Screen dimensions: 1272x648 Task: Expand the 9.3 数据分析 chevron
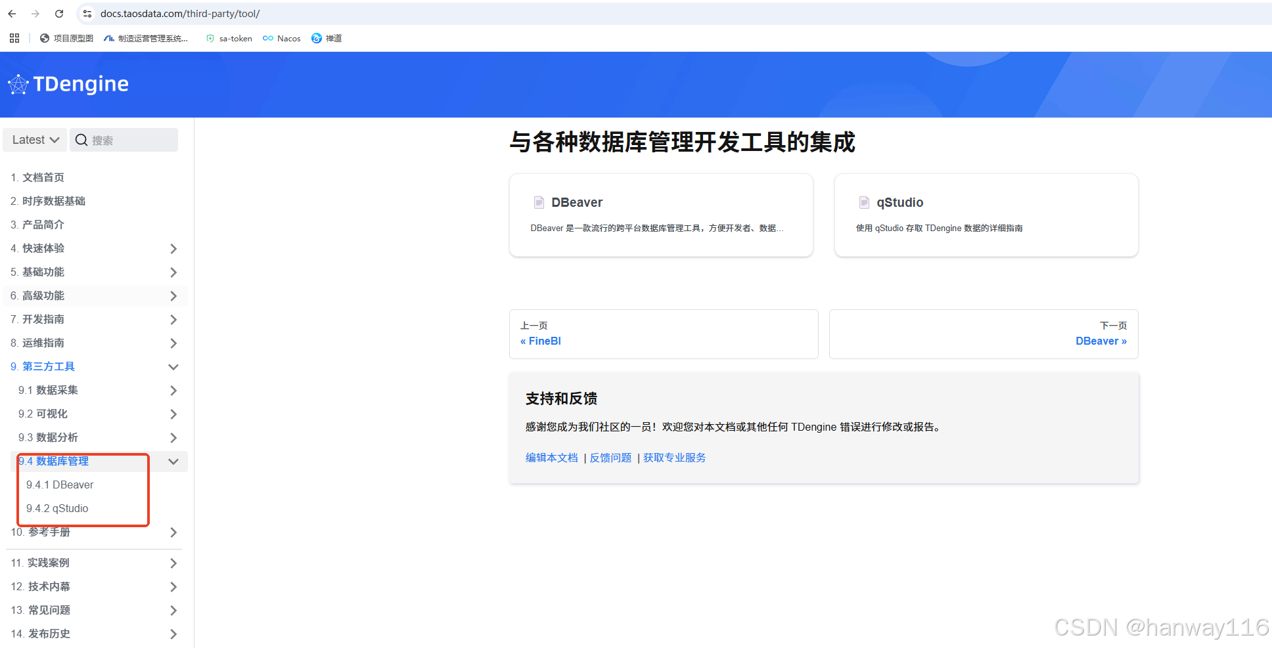[x=173, y=437]
